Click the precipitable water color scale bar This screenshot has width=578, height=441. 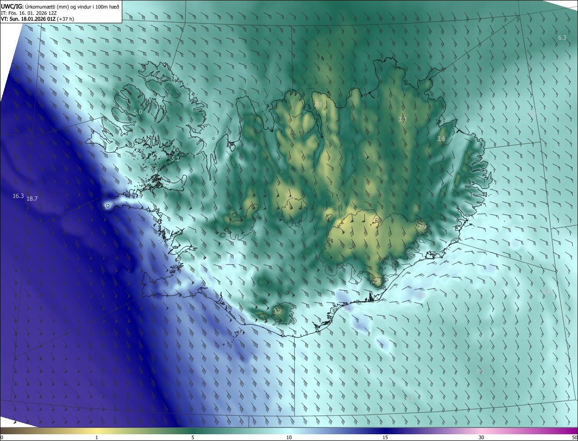tap(289, 431)
